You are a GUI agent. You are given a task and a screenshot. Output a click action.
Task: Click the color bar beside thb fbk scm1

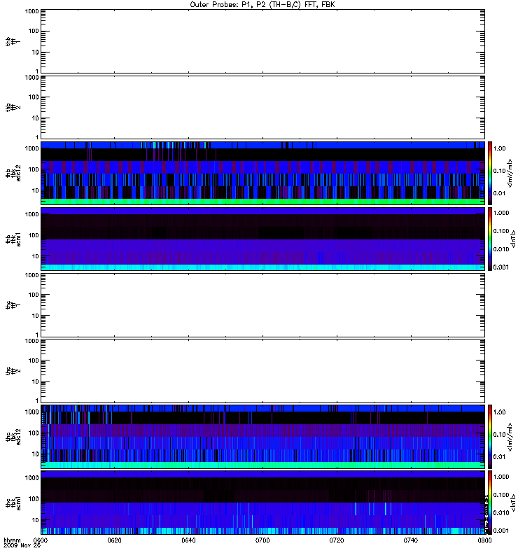(490, 239)
